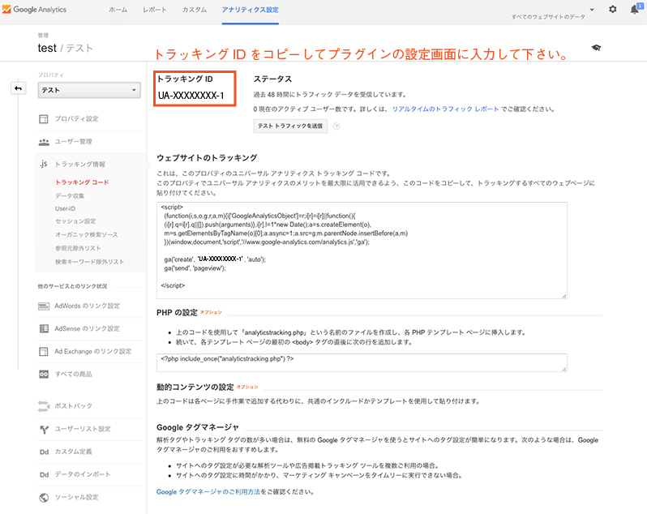Image resolution: width=647 pixels, height=514 pixels.
Task: Select the トラッキング コード menu item
Action: coord(82,182)
